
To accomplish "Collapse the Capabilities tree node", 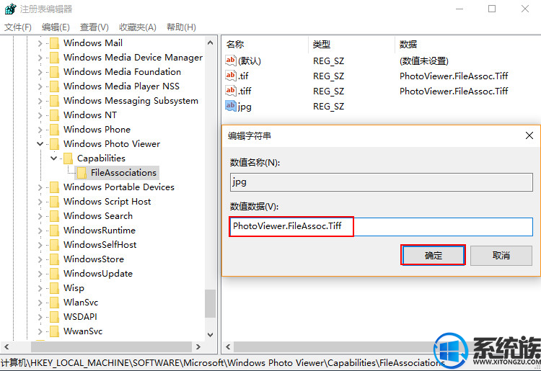I will [x=54, y=158].
